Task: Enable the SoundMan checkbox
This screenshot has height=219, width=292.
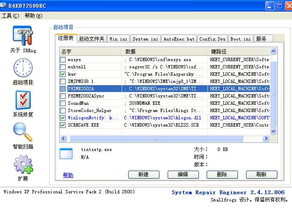Action: 63,103
